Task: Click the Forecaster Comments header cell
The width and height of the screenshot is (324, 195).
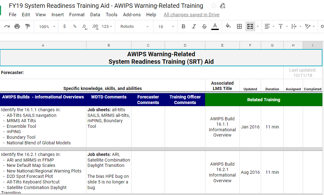Action: coord(148,100)
